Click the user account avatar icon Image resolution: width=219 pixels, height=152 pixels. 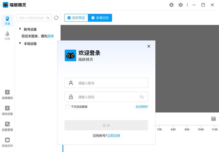(172, 5)
